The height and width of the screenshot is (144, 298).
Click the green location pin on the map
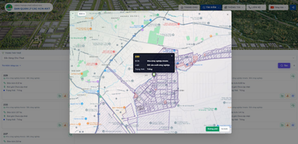[x=154, y=75]
